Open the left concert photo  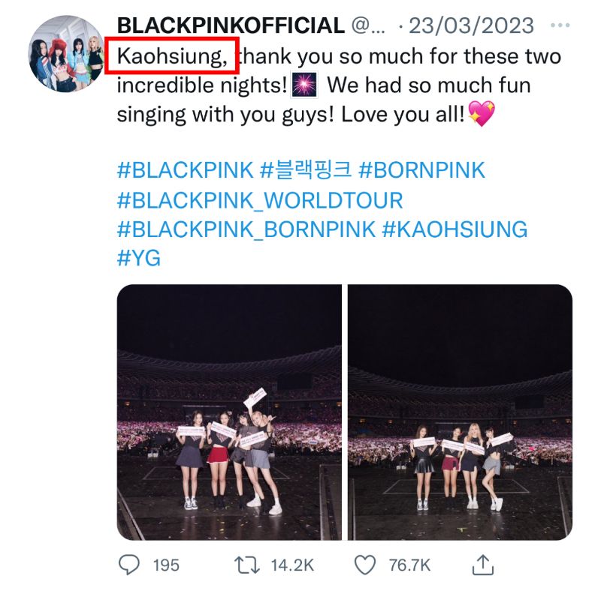(x=229, y=412)
